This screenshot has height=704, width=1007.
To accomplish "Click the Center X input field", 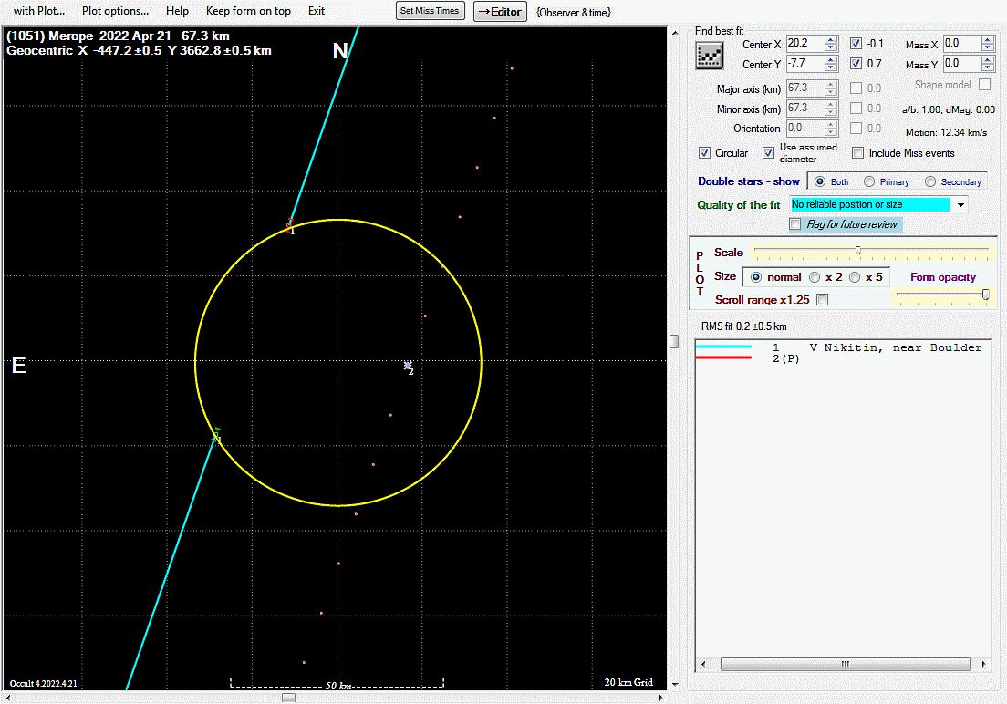I will [x=805, y=44].
